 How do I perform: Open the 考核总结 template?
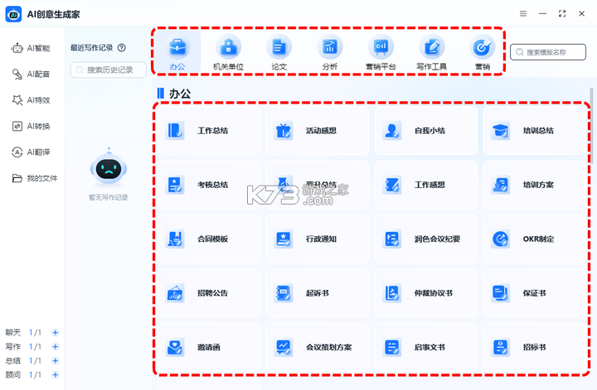pos(209,185)
